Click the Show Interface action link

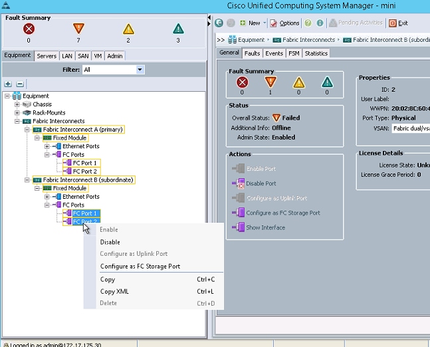coord(265,227)
